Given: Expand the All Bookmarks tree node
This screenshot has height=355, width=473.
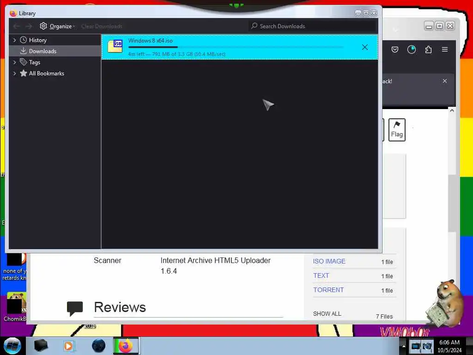Looking at the screenshot, I should (x=14, y=73).
